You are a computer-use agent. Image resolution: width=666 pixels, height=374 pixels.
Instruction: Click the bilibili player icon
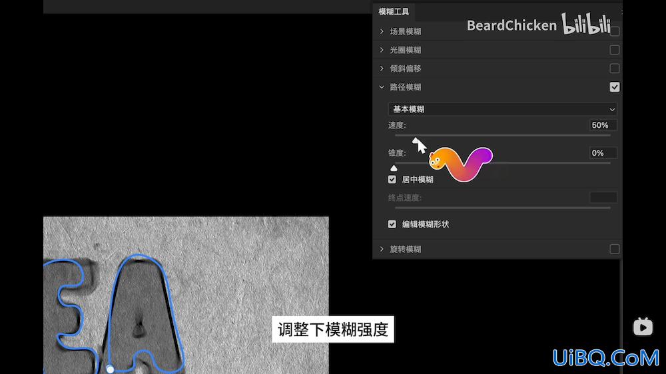click(x=643, y=327)
